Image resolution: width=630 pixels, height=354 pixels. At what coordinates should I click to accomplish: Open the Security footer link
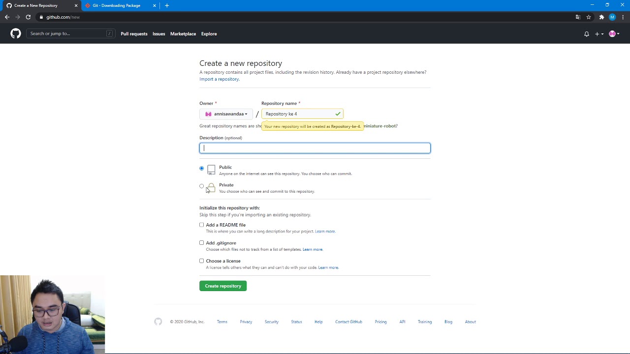click(x=272, y=322)
